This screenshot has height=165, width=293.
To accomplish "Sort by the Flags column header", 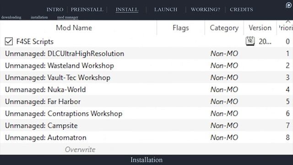I will click(x=181, y=28).
